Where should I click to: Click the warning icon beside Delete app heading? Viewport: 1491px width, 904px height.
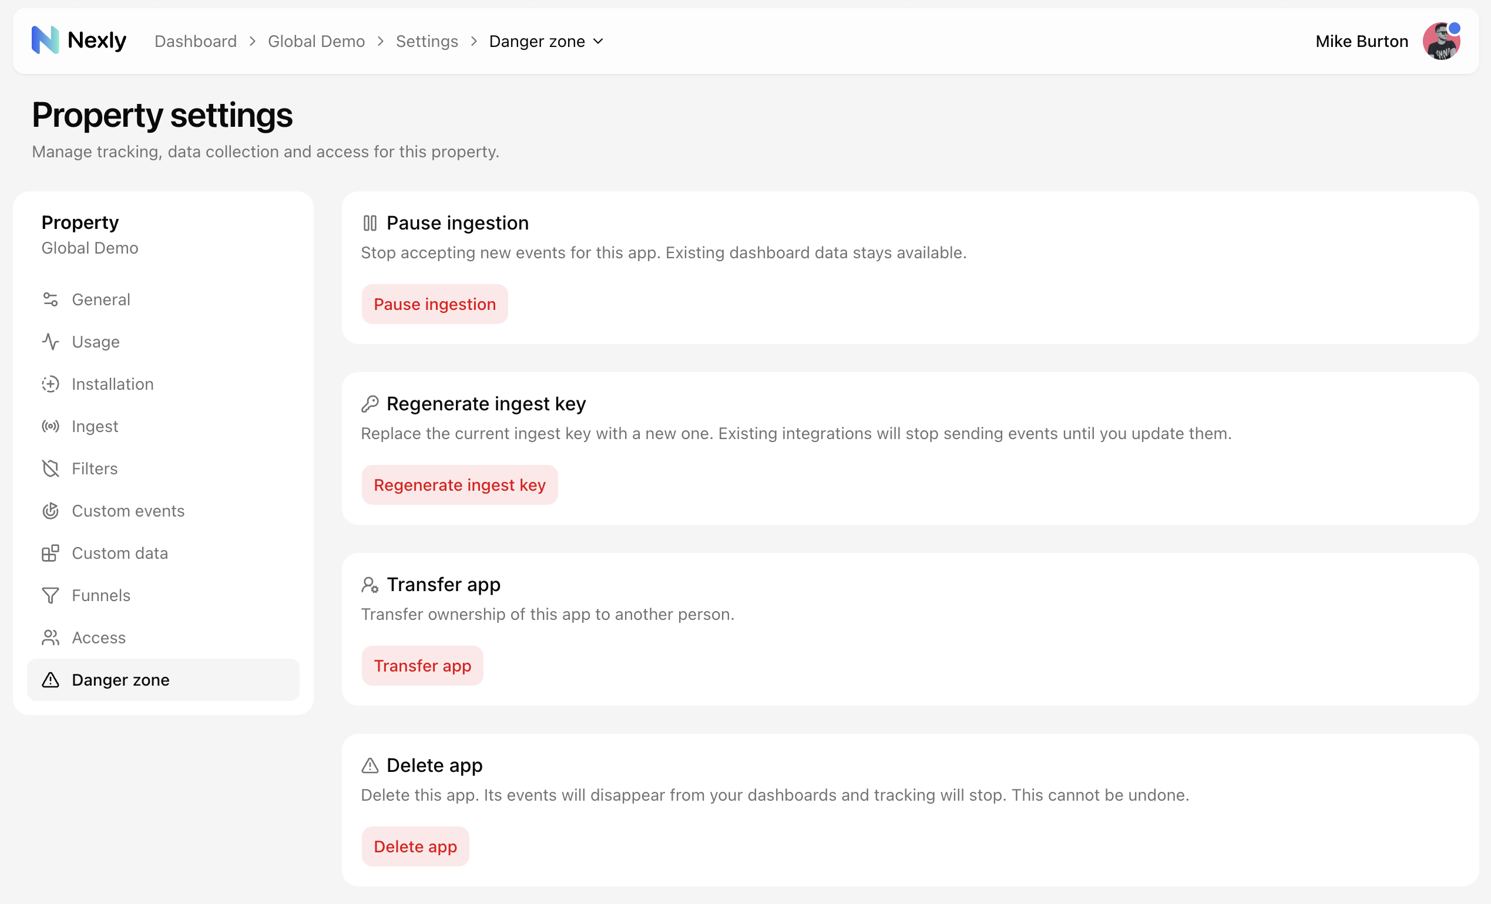tap(370, 765)
